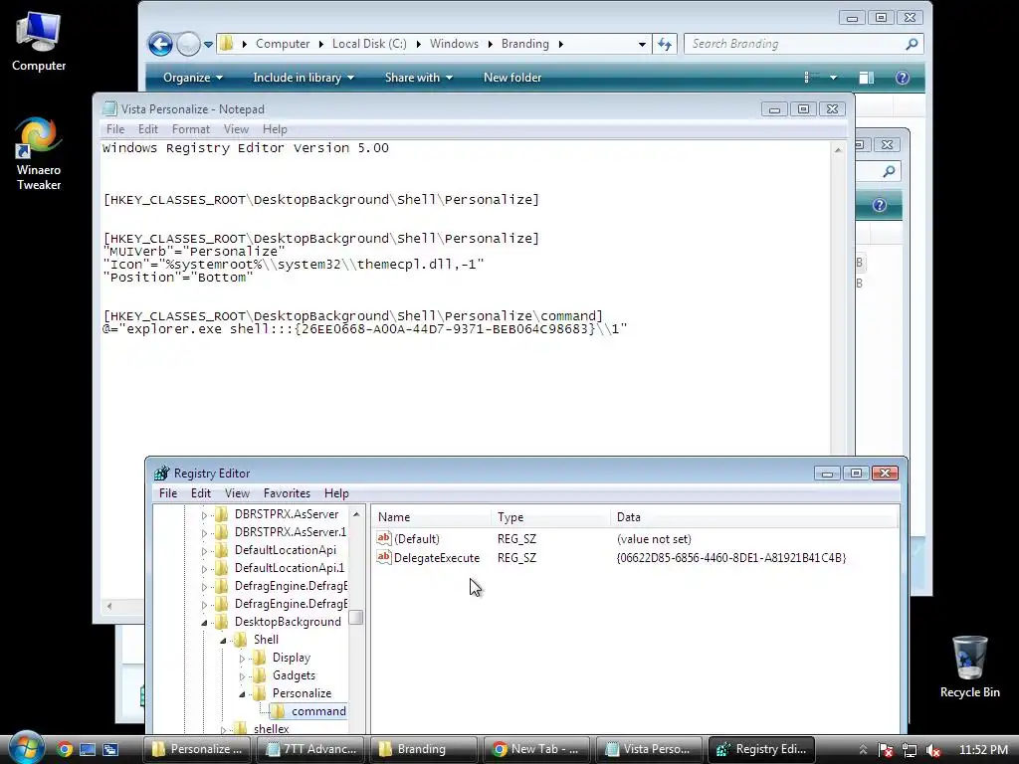Open the address bar history dropdown
This screenshot has width=1019, height=764.
pos(642,44)
